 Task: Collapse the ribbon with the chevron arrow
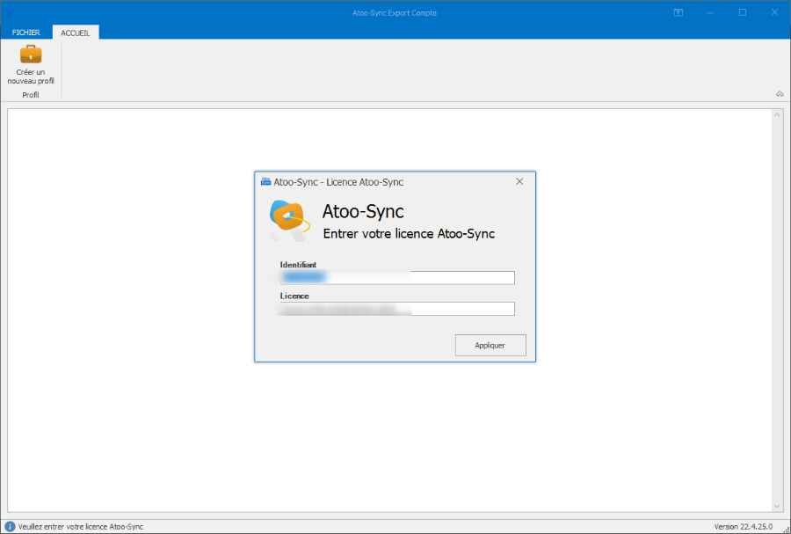click(780, 94)
